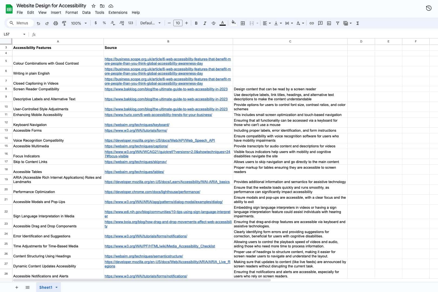Create a filter using the funnel icon

(x=337, y=23)
